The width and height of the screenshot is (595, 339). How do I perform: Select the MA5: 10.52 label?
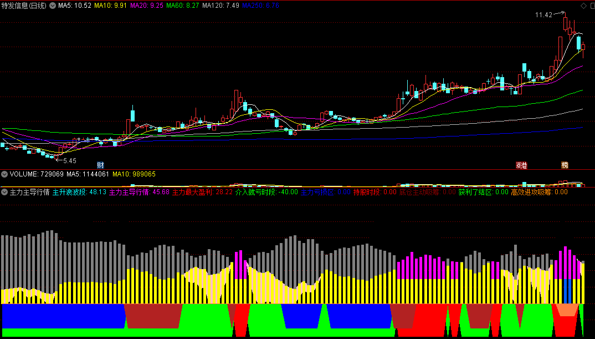tap(75, 6)
